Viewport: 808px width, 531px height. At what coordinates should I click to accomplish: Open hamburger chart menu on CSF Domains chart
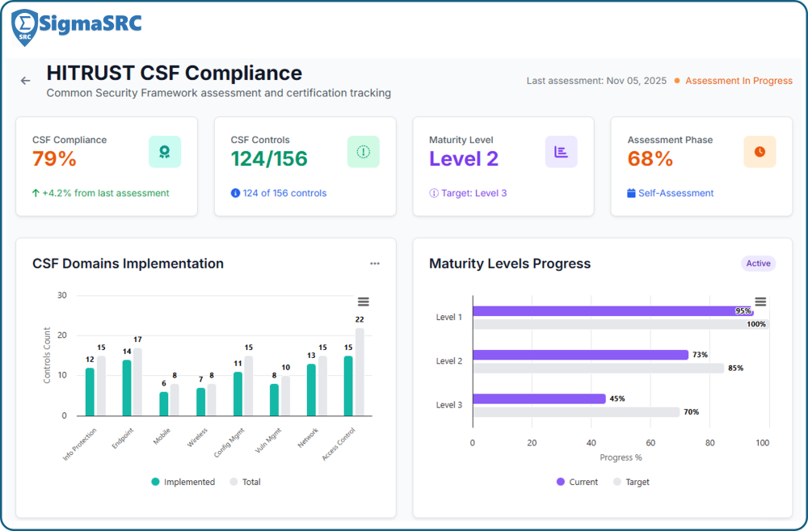coord(364,302)
